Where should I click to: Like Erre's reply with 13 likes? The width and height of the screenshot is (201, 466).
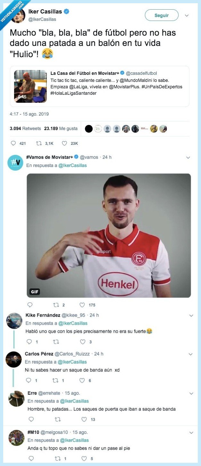84,419
